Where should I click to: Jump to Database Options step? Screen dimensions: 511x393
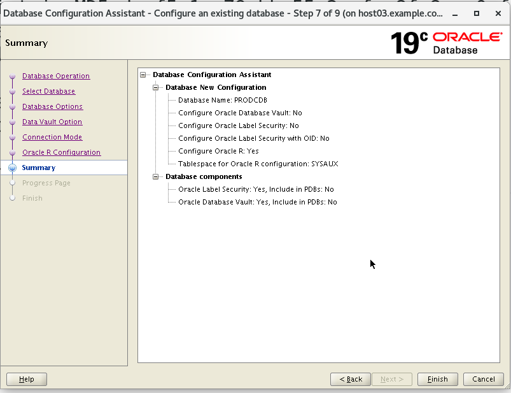[52, 106]
